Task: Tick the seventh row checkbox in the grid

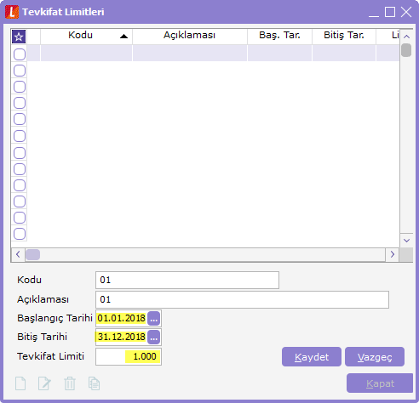Action: click(20, 153)
